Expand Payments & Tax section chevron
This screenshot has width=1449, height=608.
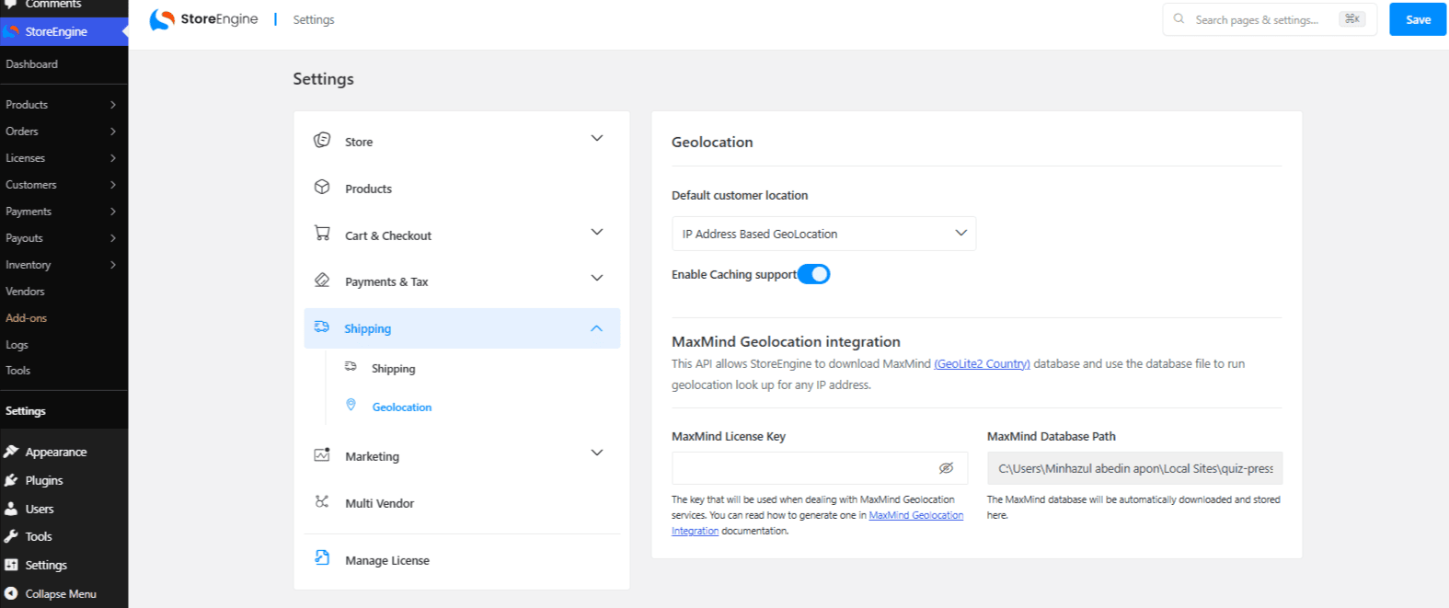click(597, 278)
